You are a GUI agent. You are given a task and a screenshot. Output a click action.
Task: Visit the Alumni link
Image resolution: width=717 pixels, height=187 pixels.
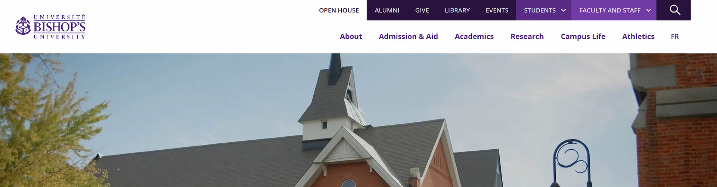tap(387, 10)
